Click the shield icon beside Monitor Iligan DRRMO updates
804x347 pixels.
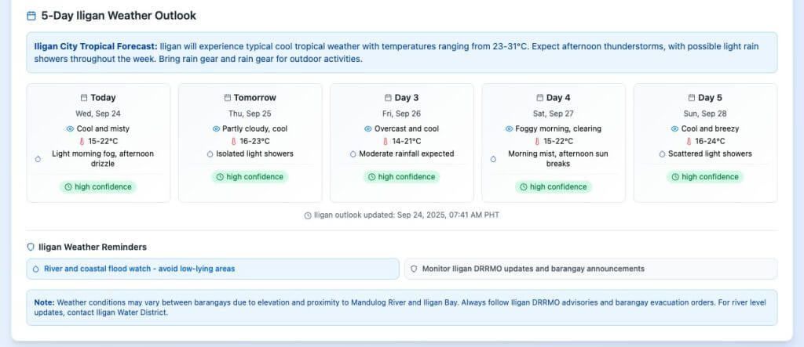tap(414, 269)
